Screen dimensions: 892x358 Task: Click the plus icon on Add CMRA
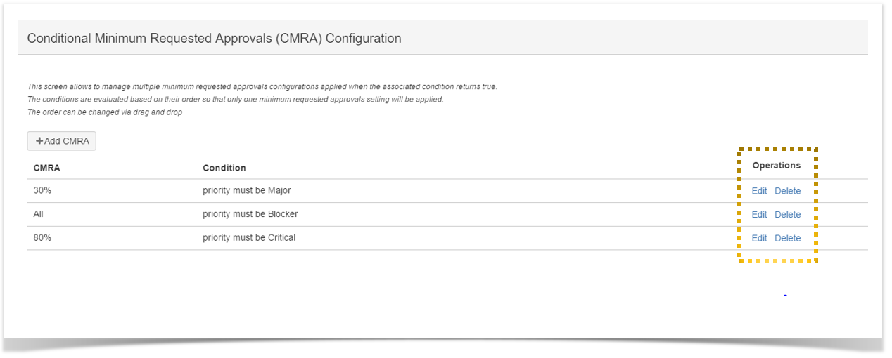tap(39, 141)
